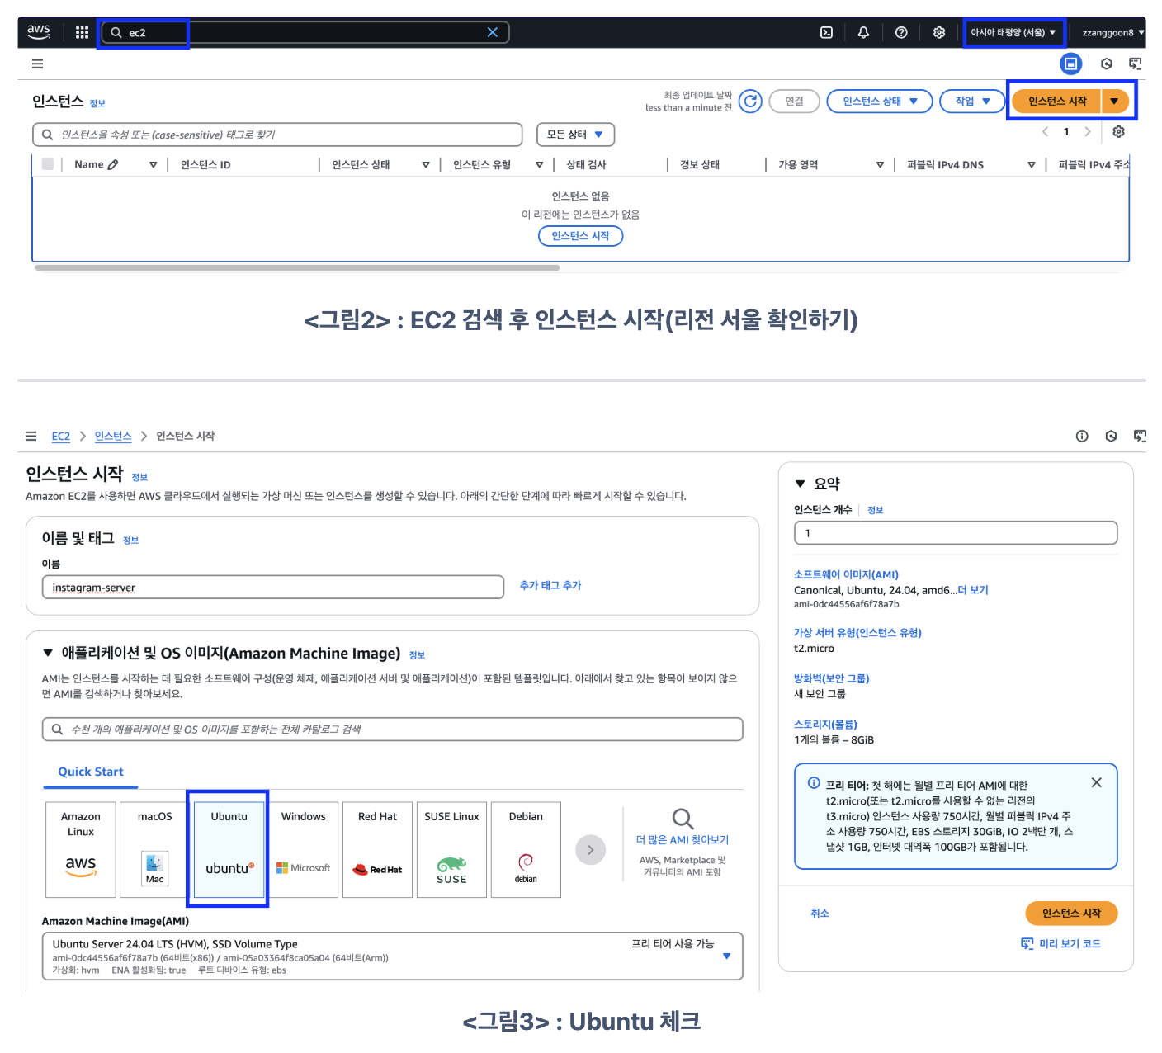Screen dimensions: 1162x1053
Task: Click the instance count field showing 1
Action: (x=956, y=533)
